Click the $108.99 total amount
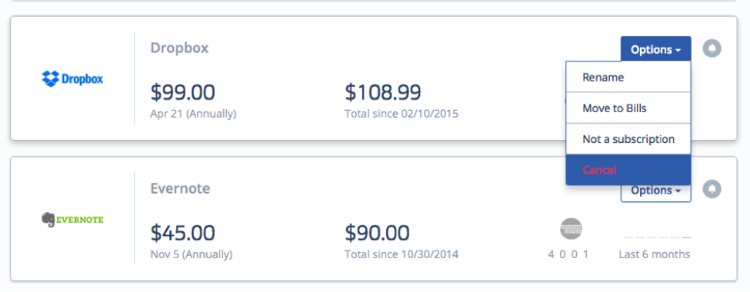 point(382,92)
